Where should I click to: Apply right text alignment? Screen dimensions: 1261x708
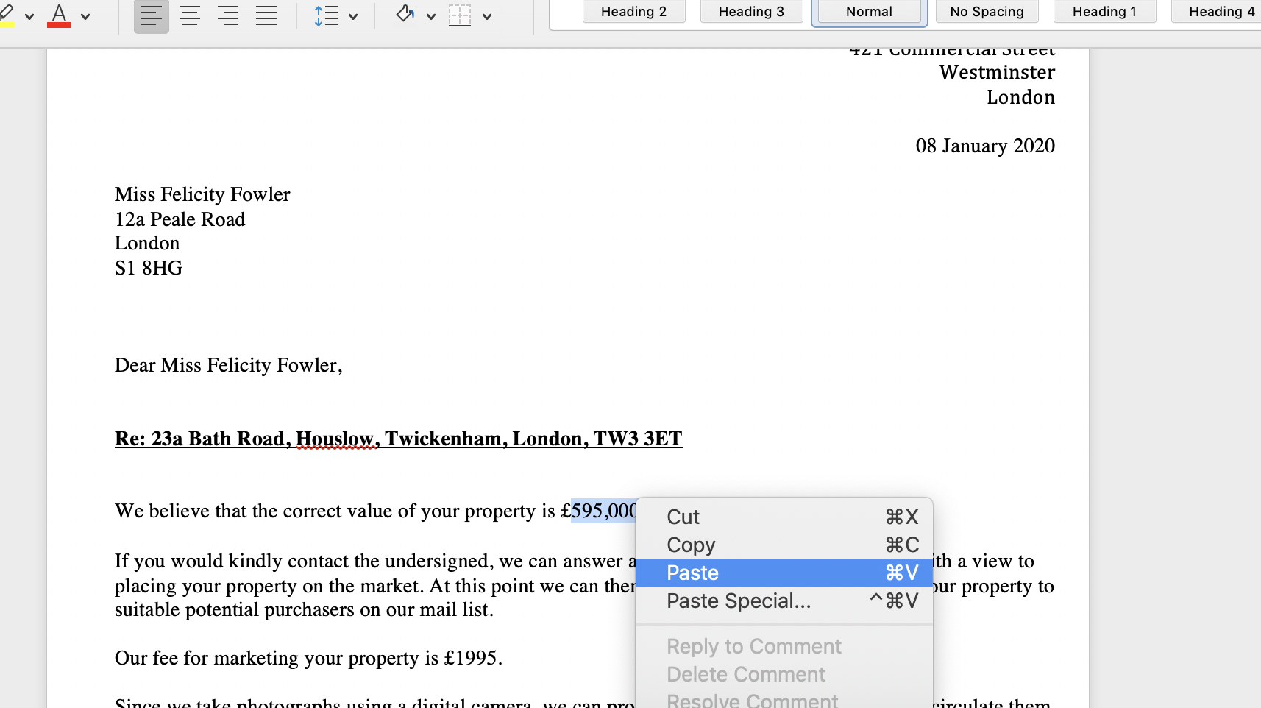point(228,15)
